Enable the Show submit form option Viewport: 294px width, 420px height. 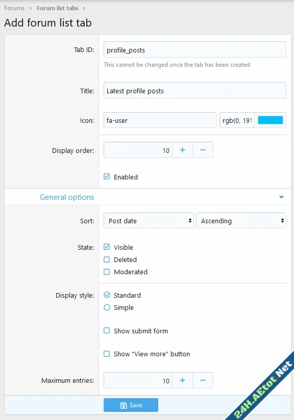pos(107,331)
